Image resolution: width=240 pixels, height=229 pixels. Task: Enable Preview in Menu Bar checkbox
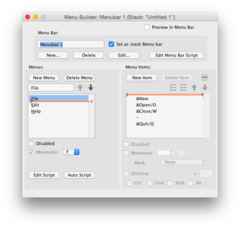tap(147, 27)
